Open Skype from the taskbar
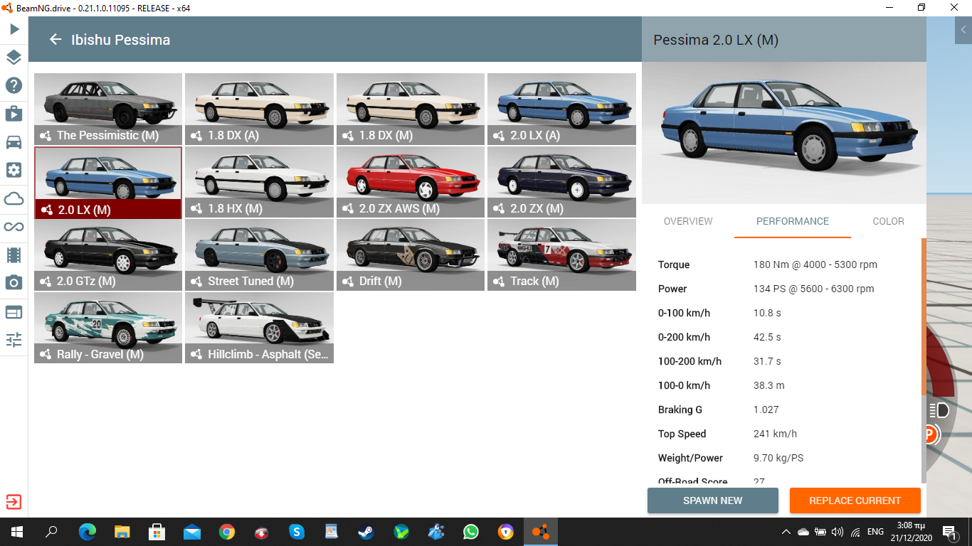The height and width of the screenshot is (546, 972). [297, 531]
